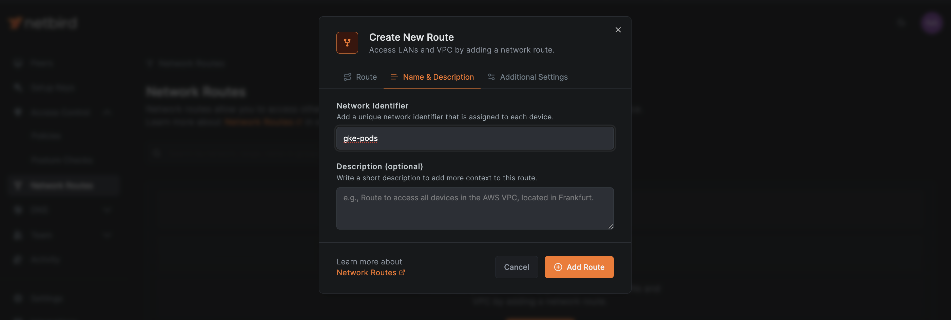This screenshot has width=951, height=320.
Task: Dismiss the dialog via the X button
Action: coord(618,29)
